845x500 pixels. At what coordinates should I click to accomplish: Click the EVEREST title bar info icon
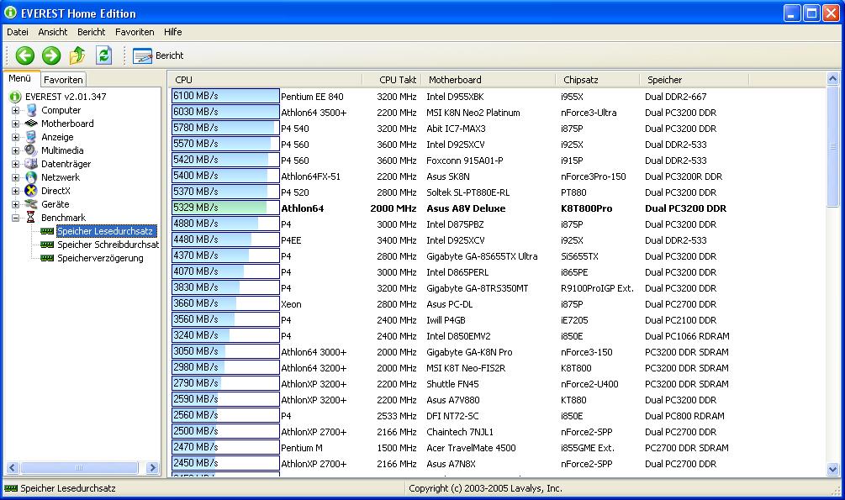10,13
